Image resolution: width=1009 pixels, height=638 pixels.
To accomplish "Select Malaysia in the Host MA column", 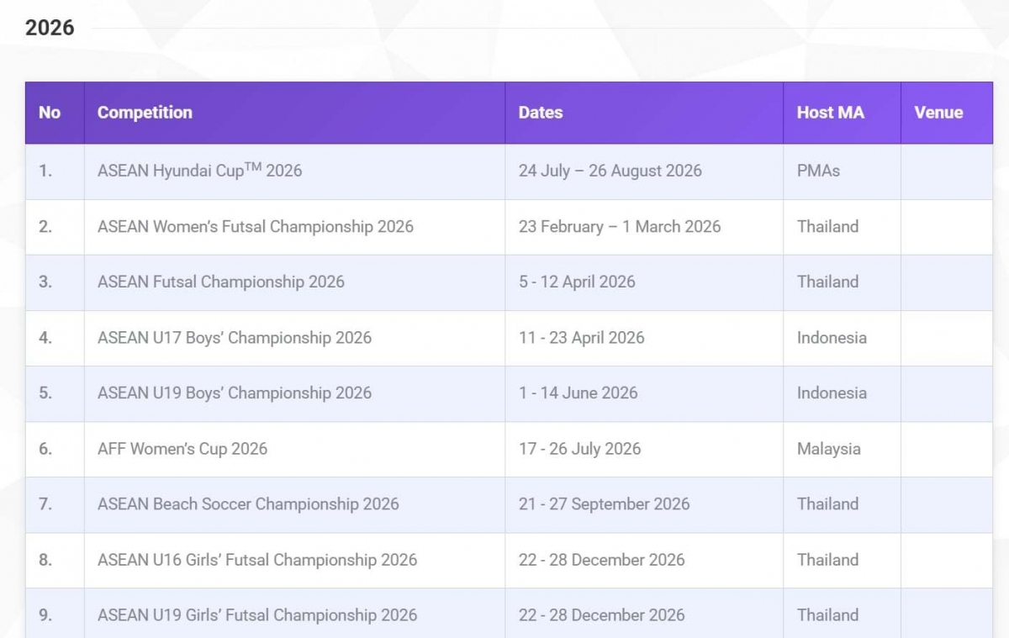I will coord(828,449).
